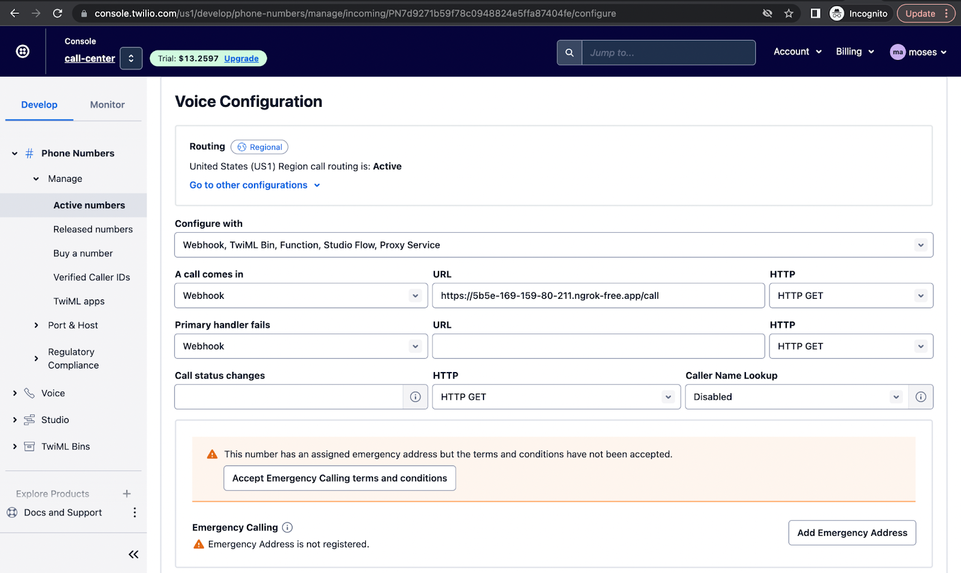This screenshot has height=573, width=961.
Task: Click the Incognito profile indicator
Action: coord(858,13)
